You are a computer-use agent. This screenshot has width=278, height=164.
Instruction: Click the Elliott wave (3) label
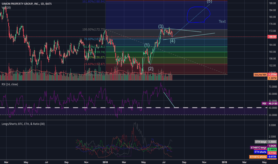[x=161, y=27]
